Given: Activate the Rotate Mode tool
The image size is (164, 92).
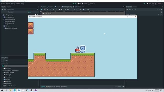Looking at the screenshot, I should (x=48, y=9).
